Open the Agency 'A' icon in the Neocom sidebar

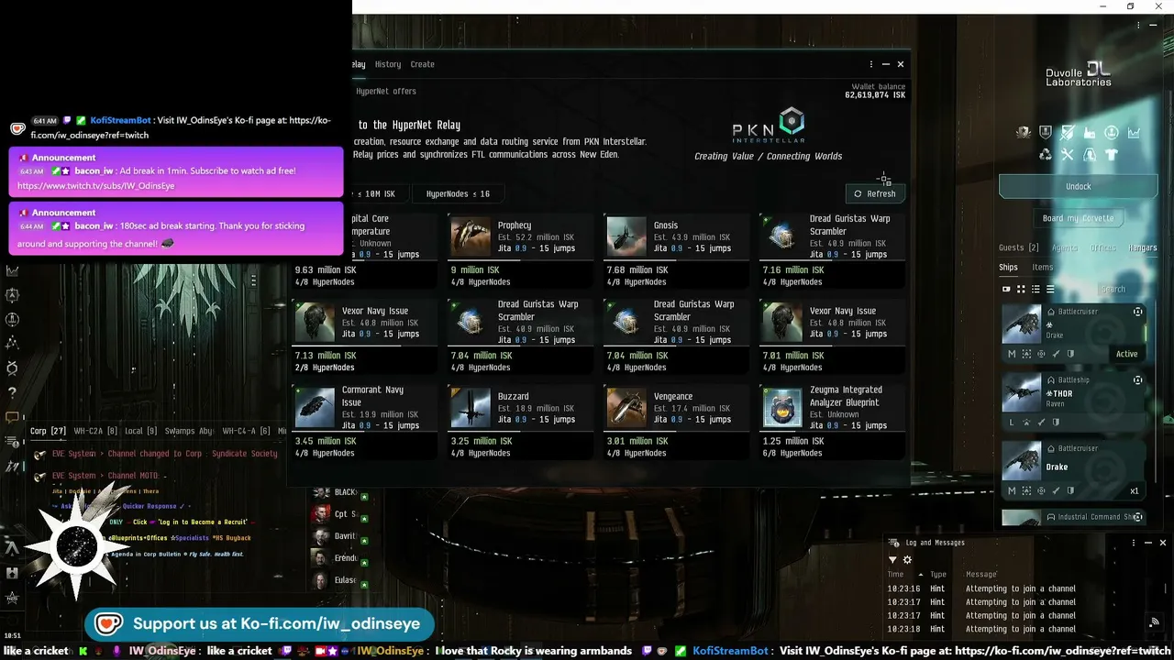(x=12, y=547)
